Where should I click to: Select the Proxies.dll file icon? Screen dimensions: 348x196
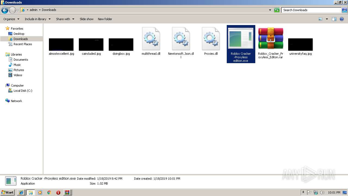211,39
